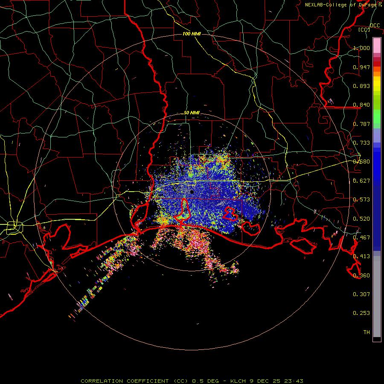Click the 0.733 scale value
This screenshot has width=384, height=384.
[361, 143]
